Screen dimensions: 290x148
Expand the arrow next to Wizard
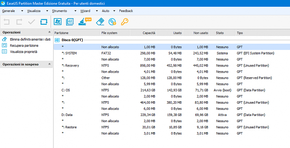point(97,11)
